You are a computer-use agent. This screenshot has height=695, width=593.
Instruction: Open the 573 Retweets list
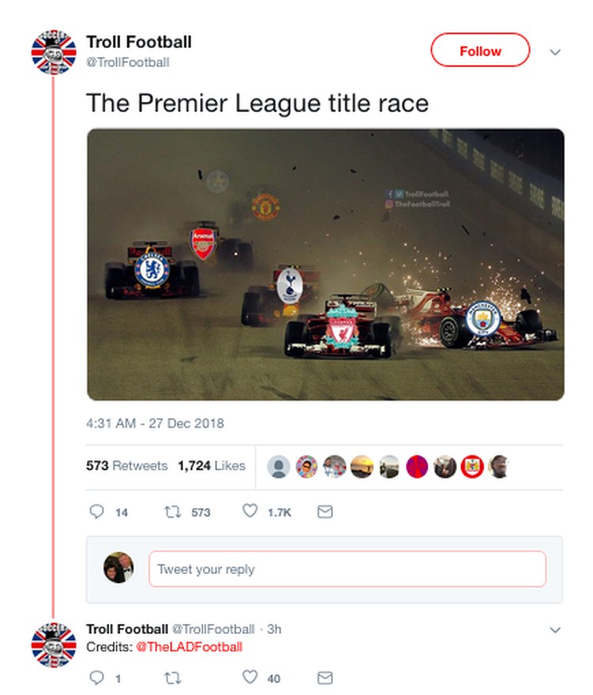pos(127,466)
